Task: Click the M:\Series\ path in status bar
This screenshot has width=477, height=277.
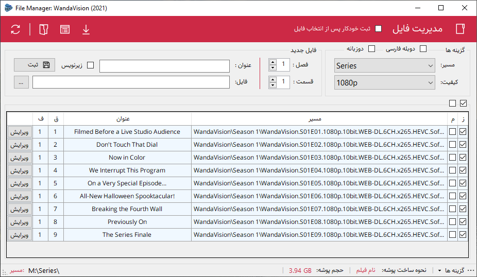Action: [44, 270]
